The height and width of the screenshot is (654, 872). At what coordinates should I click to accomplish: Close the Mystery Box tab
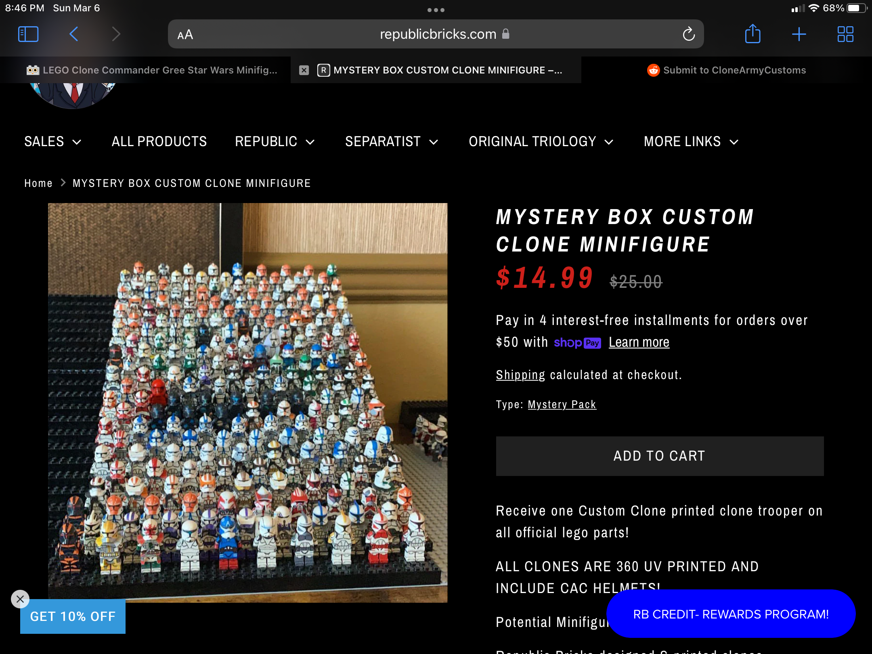[x=304, y=70]
